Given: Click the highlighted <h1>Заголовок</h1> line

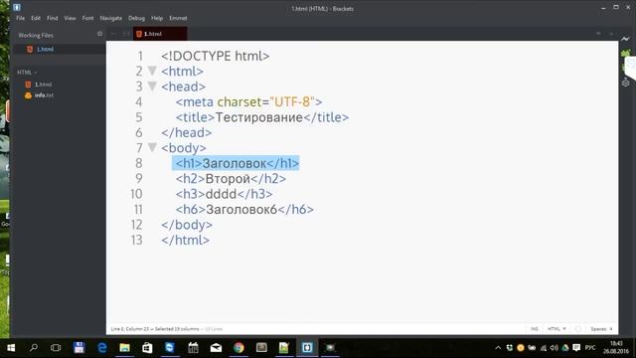Looking at the screenshot, I should point(238,163).
